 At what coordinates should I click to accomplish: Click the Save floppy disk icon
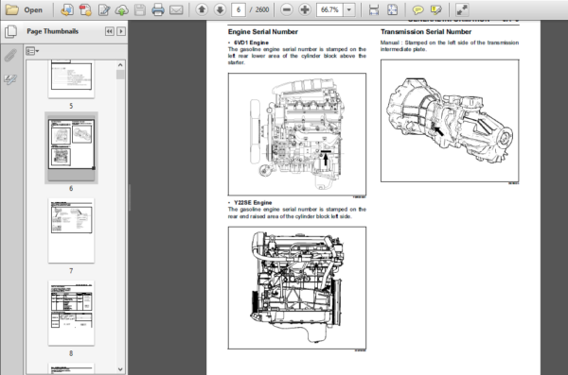tap(140, 9)
